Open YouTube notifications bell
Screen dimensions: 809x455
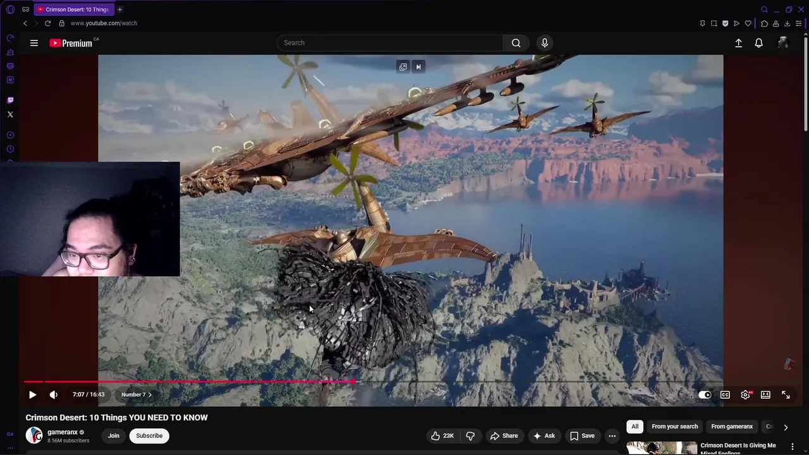[758, 43]
